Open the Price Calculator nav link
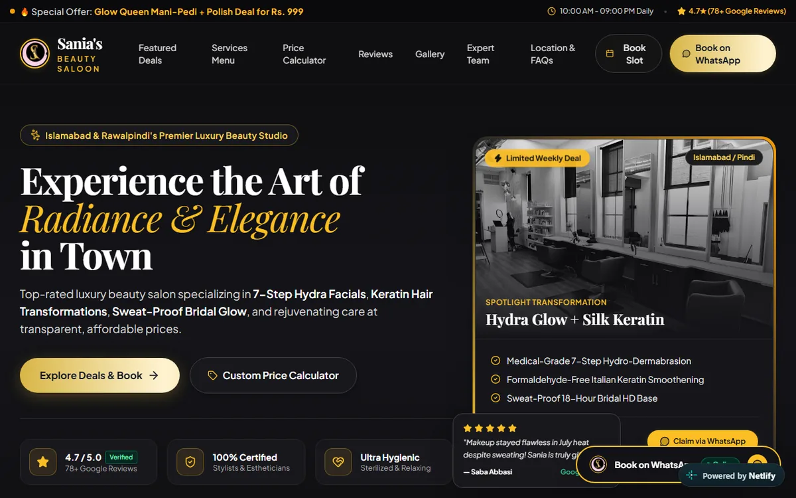Viewport: 796px width, 498px height. click(x=304, y=54)
